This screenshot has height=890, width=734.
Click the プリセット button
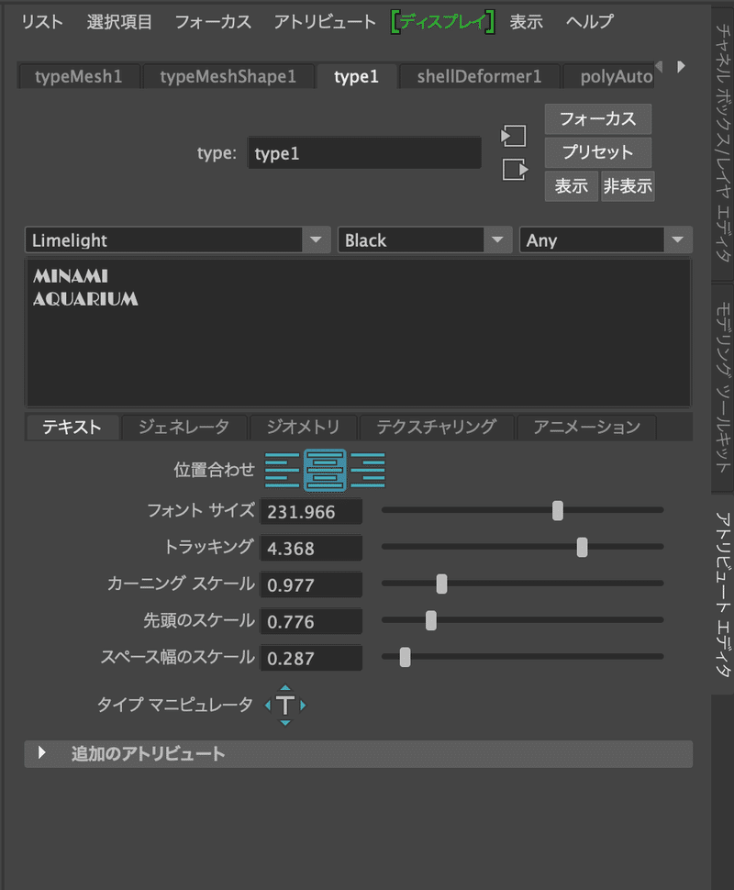[x=598, y=152]
